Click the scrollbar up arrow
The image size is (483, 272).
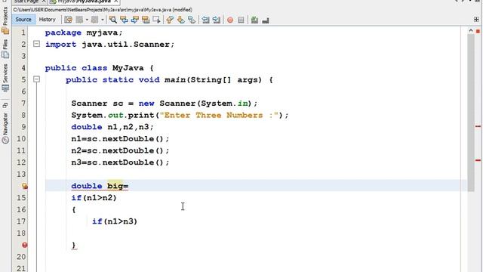coord(471,30)
